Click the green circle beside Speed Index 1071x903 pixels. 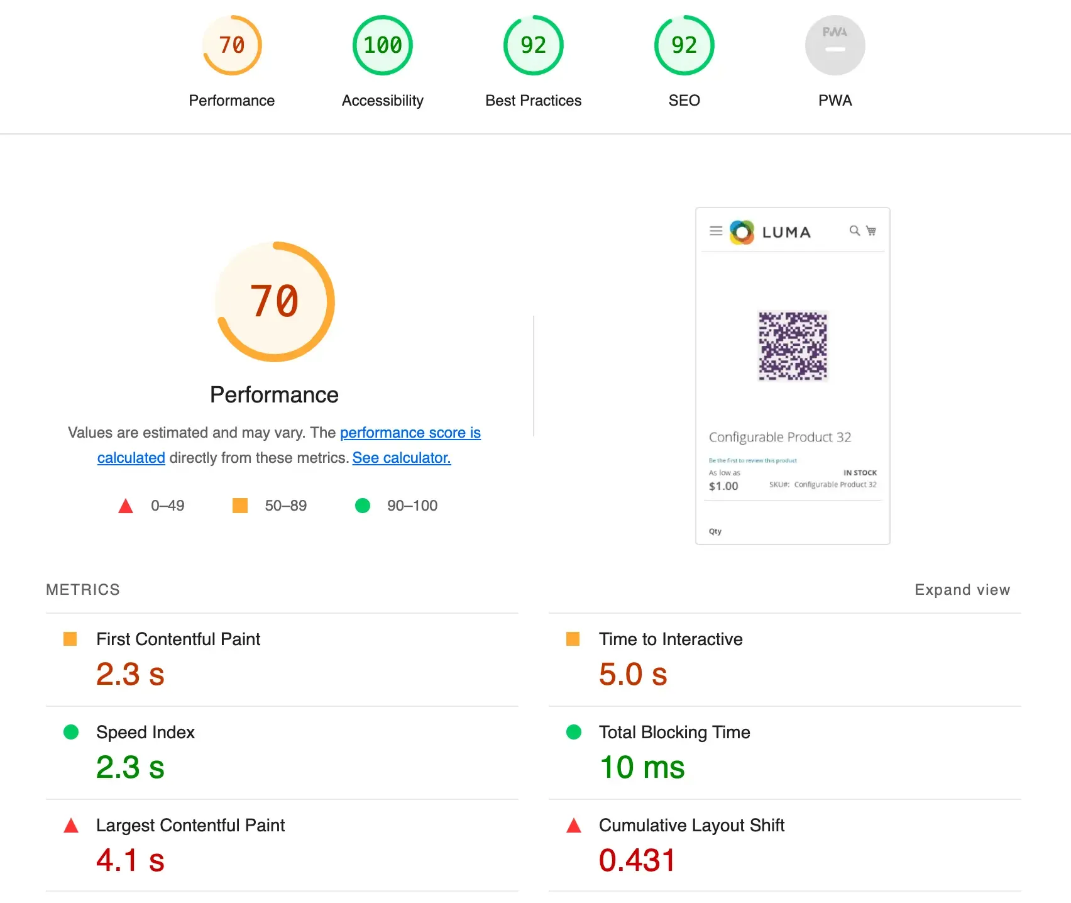pos(71,732)
